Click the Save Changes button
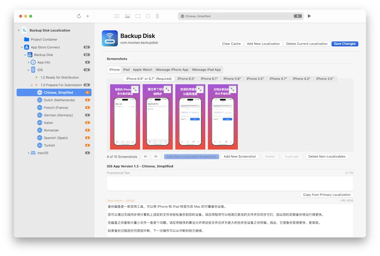 [x=344, y=43]
